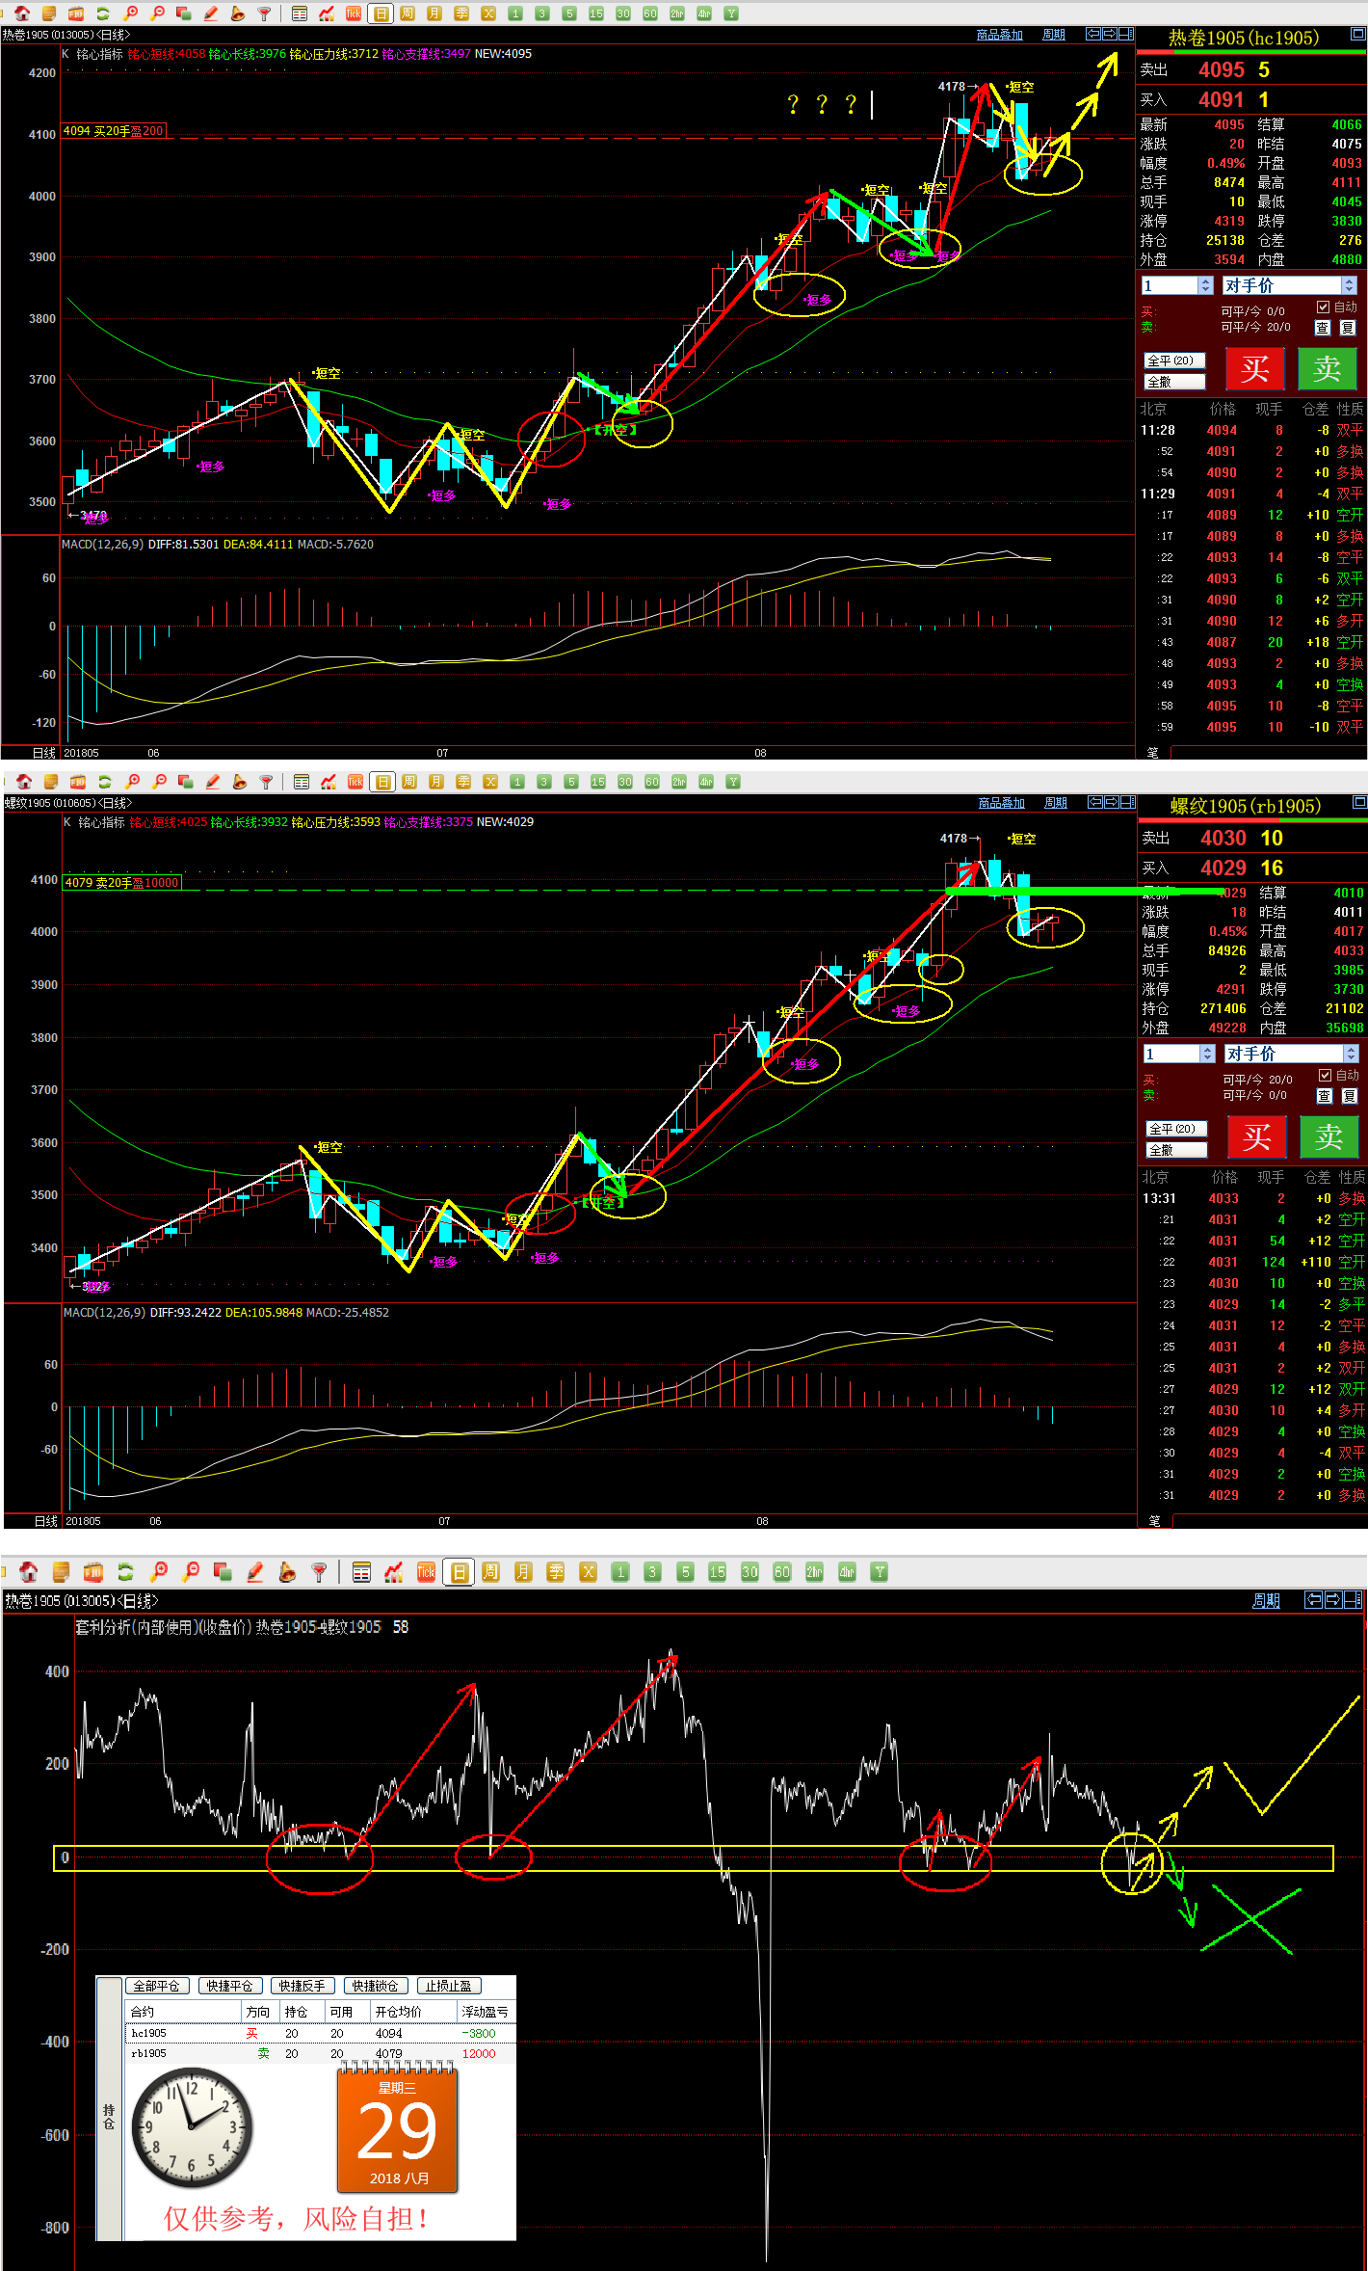1368x2271 pixels.
Task: Select 15-minute period in top toolbar
Action: pyautogui.click(x=596, y=13)
